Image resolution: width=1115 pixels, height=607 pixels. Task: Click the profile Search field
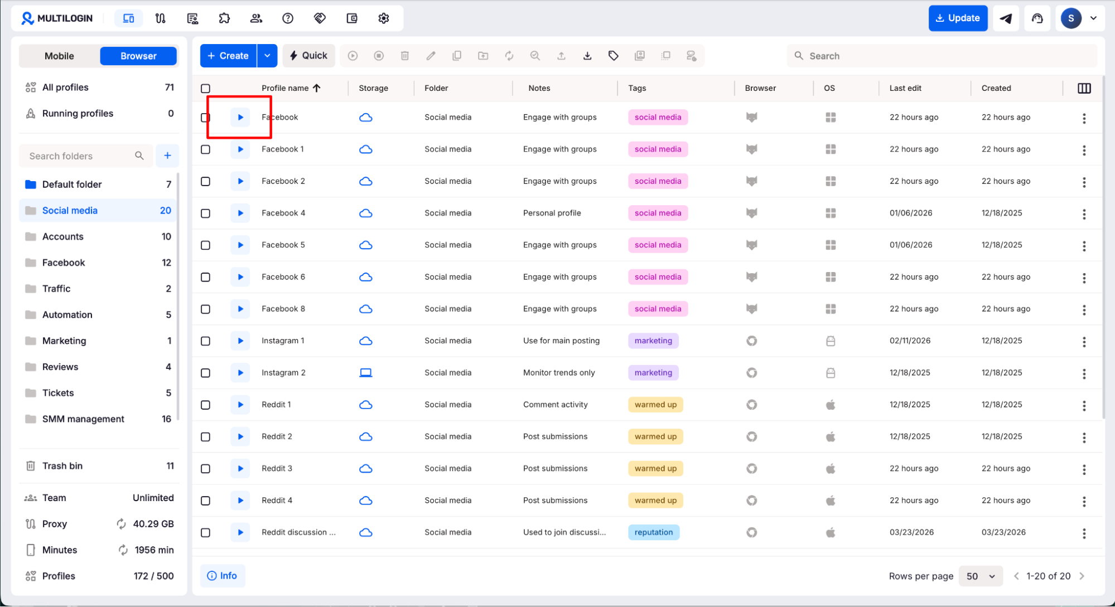click(943, 56)
